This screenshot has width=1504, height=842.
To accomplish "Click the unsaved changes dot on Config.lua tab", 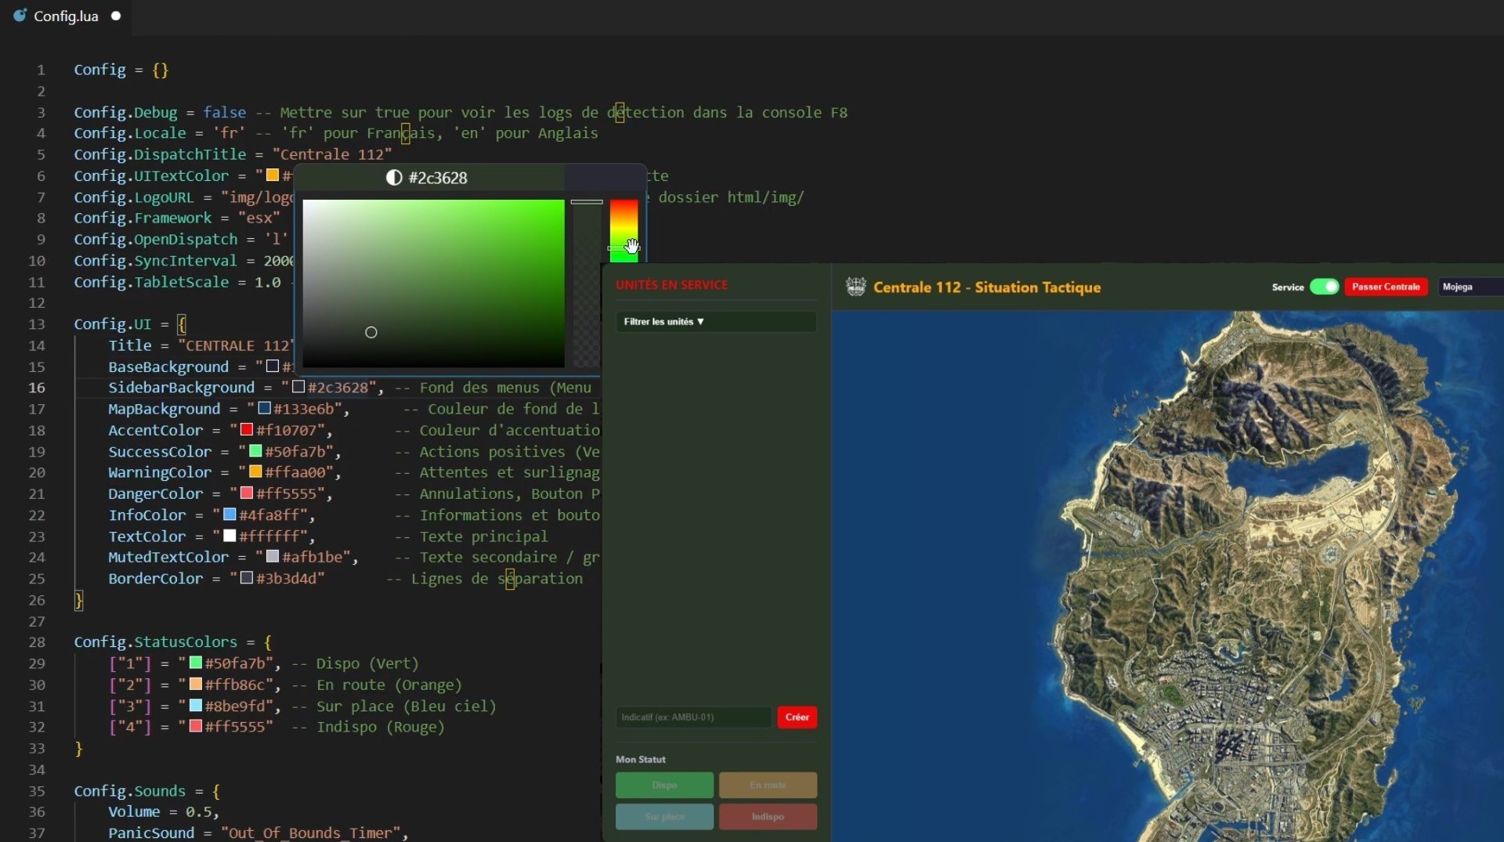I will coord(116,16).
